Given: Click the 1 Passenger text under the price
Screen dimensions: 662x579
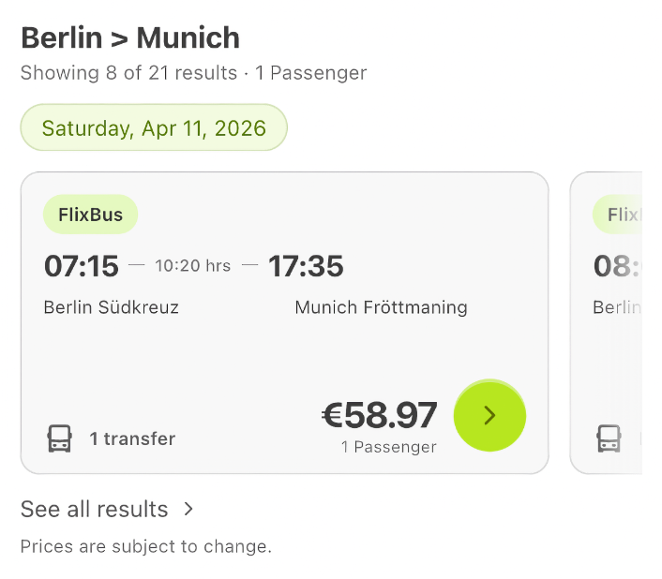Looking at the screenshot, I should pos(388,447).
